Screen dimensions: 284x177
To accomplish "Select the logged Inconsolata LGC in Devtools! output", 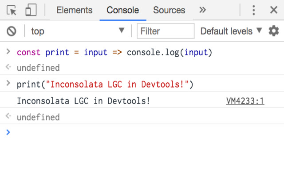I will pos(83,101).
